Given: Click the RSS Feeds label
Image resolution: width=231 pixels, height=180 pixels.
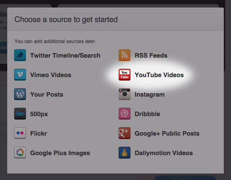Looking at the screenshot, I should [151, 56].
